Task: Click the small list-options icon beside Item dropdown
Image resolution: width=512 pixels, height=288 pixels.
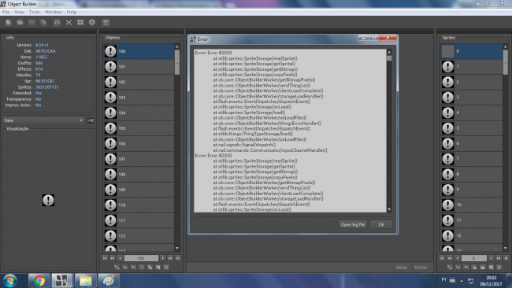Action: point(91,120)
